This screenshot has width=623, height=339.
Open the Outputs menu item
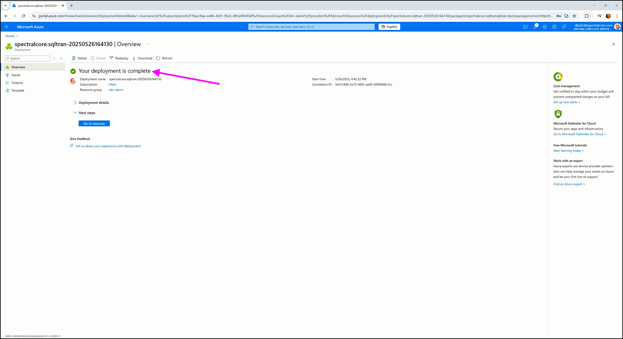tap(17, 83)
